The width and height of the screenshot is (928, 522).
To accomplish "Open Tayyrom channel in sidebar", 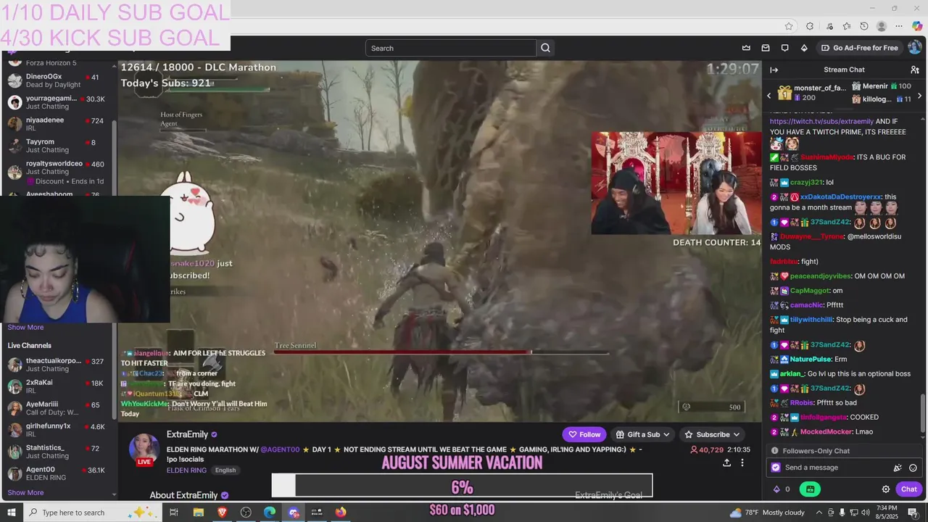I will [x=58, y=146].
